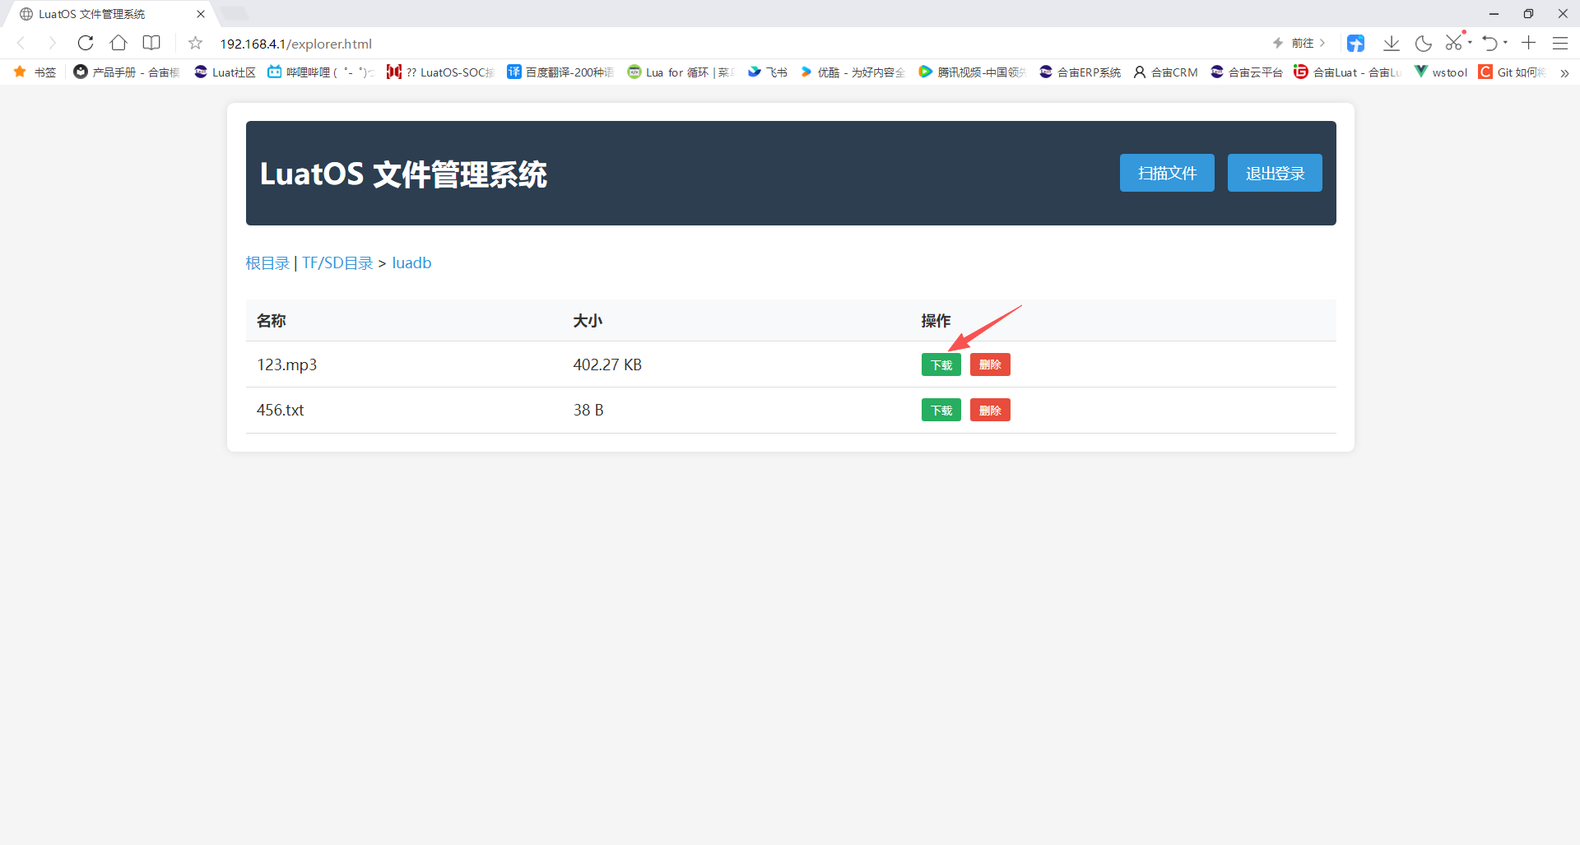Open new tab with the plus icon
Screen dimensions: 1580x845
(1528, 43)
